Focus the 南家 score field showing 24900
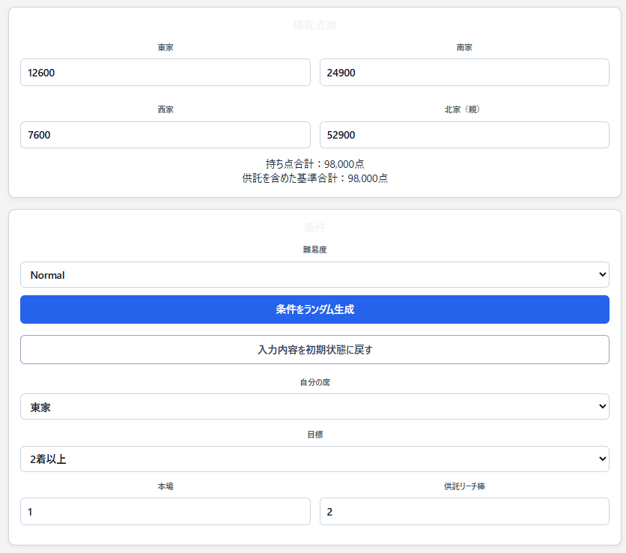 tap(464, 73)
